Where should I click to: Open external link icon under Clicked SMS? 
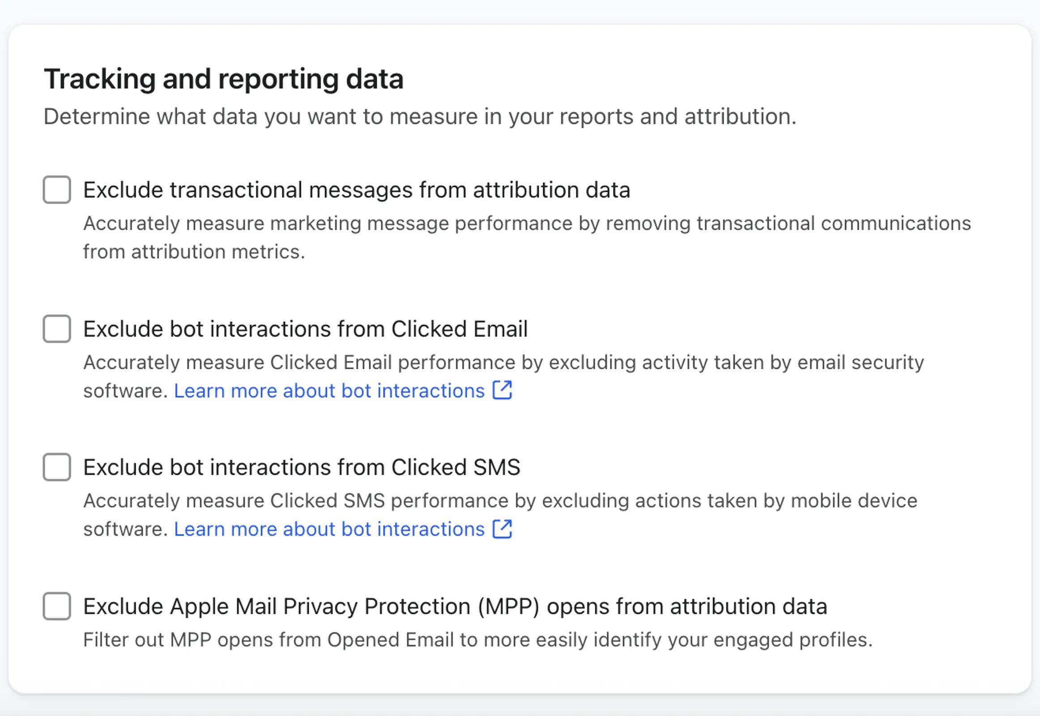502,529
